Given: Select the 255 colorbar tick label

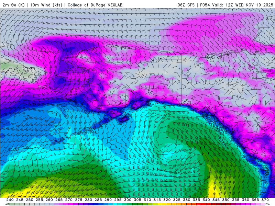Looking at the screenshot, I should coord(39,200).
